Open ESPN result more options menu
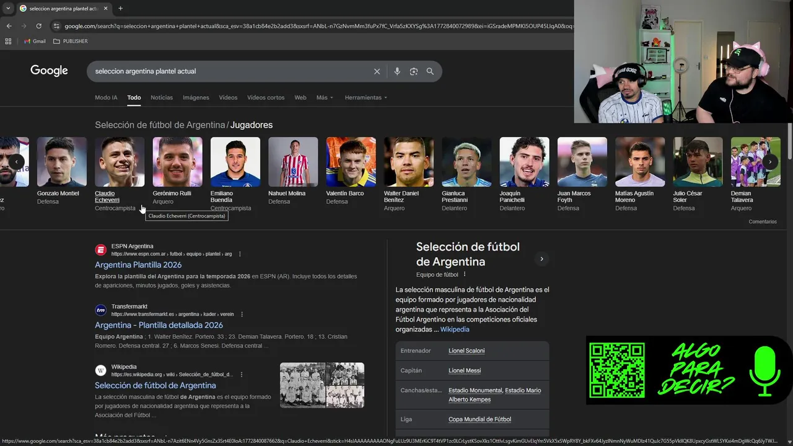793x446 pixels. 240,254
